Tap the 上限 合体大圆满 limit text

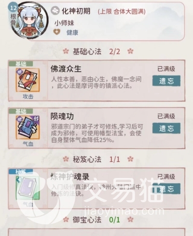point(122,12)
